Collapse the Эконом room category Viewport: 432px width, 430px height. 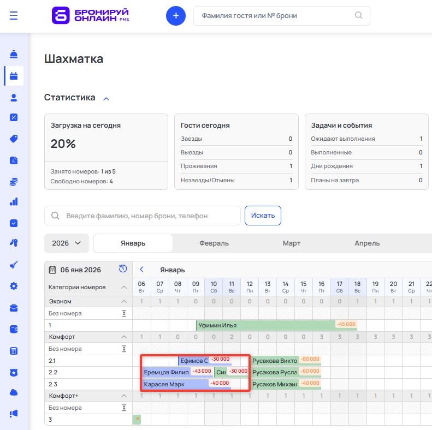click(x=124, y=302)
